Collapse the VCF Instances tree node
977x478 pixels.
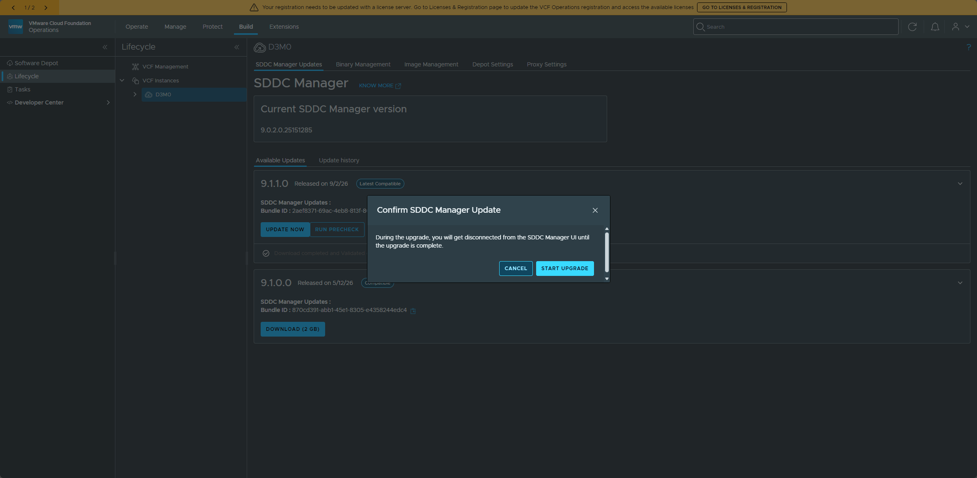[x=122, y=80]
